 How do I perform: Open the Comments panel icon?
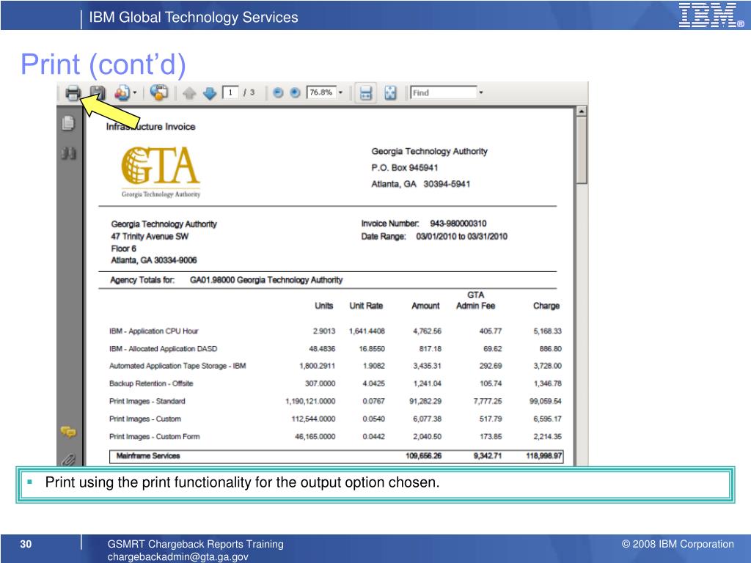click(x=68, y=432)
